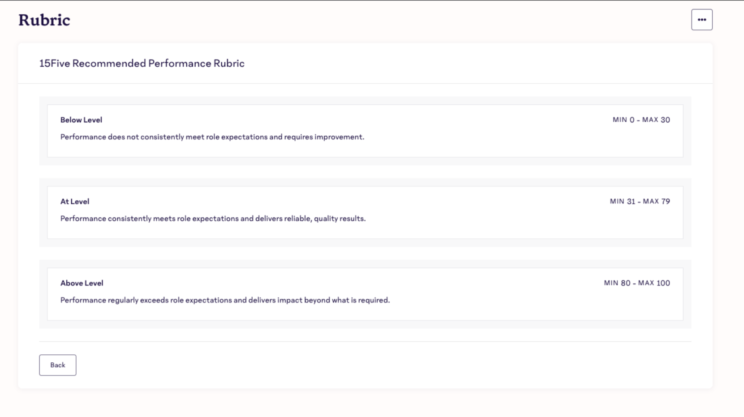
Task: Click the Below Level heading
Action: 81,120
